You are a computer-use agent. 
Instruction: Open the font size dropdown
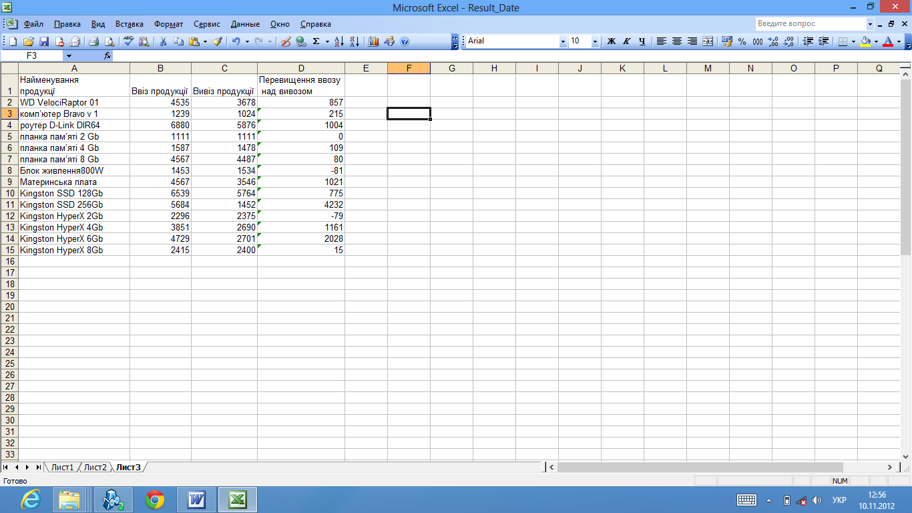pos(595,41)
